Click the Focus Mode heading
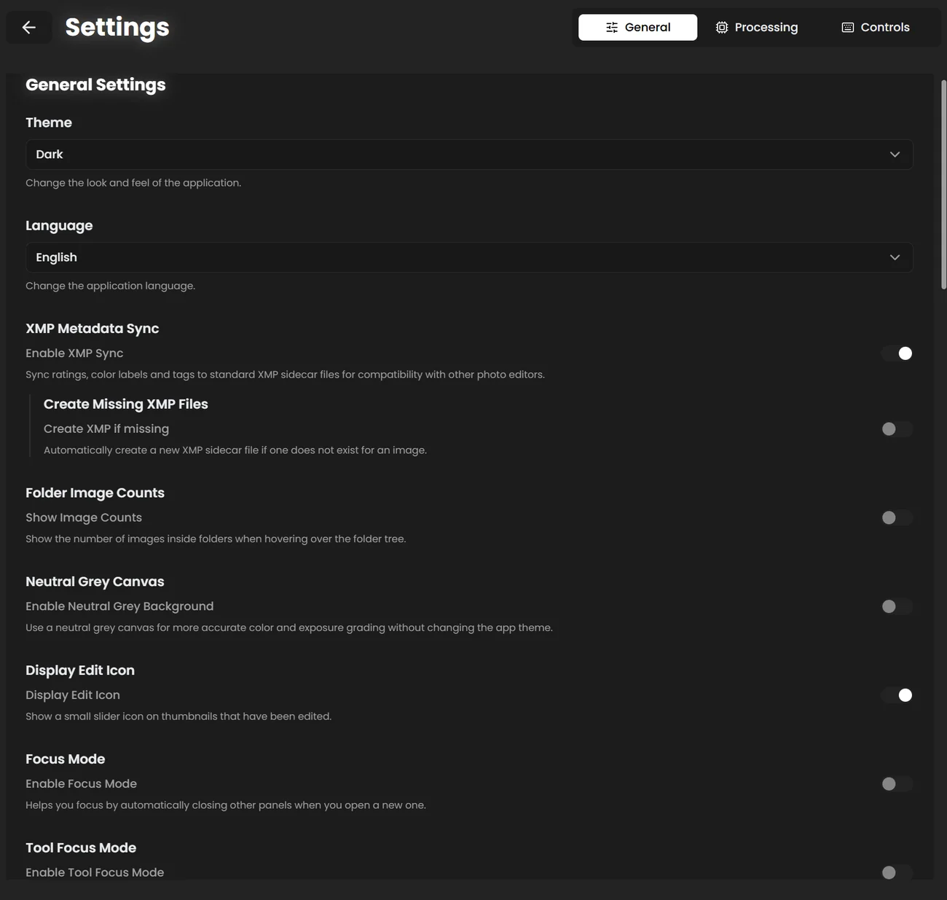The width and height of the screenshot is (947, 900). 66,759
